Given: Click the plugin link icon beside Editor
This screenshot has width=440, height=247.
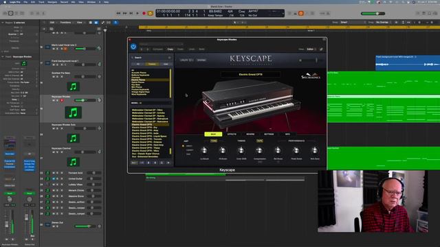Looking at the screenshot, I should coord(321,49).
